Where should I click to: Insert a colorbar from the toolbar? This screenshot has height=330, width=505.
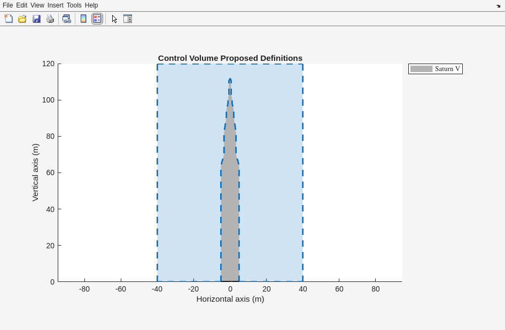click(83, 19)
